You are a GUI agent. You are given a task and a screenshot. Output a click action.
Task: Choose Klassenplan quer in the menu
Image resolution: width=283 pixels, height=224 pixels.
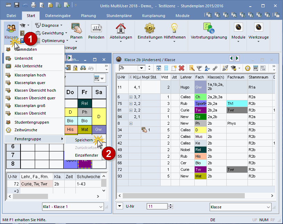(x=34, y=83)
